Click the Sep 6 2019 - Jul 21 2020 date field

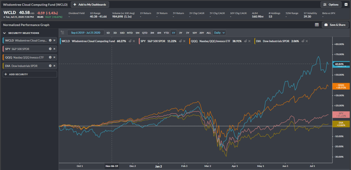click(85, 33)
